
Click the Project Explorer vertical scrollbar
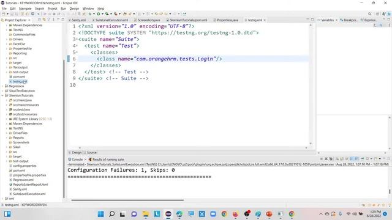pos(64,128)
